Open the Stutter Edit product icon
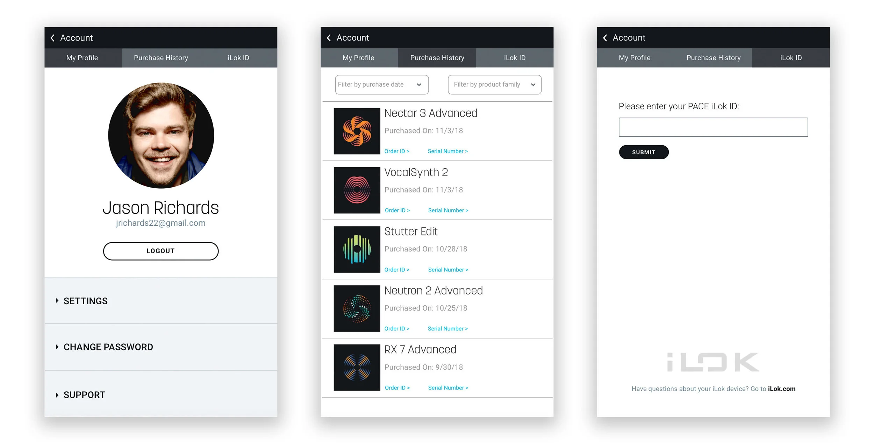The width and height of the screenshot is (874, 444). (357, 249)
